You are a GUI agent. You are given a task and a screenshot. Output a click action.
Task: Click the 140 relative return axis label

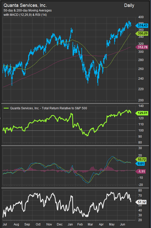[x=141, y=106]
